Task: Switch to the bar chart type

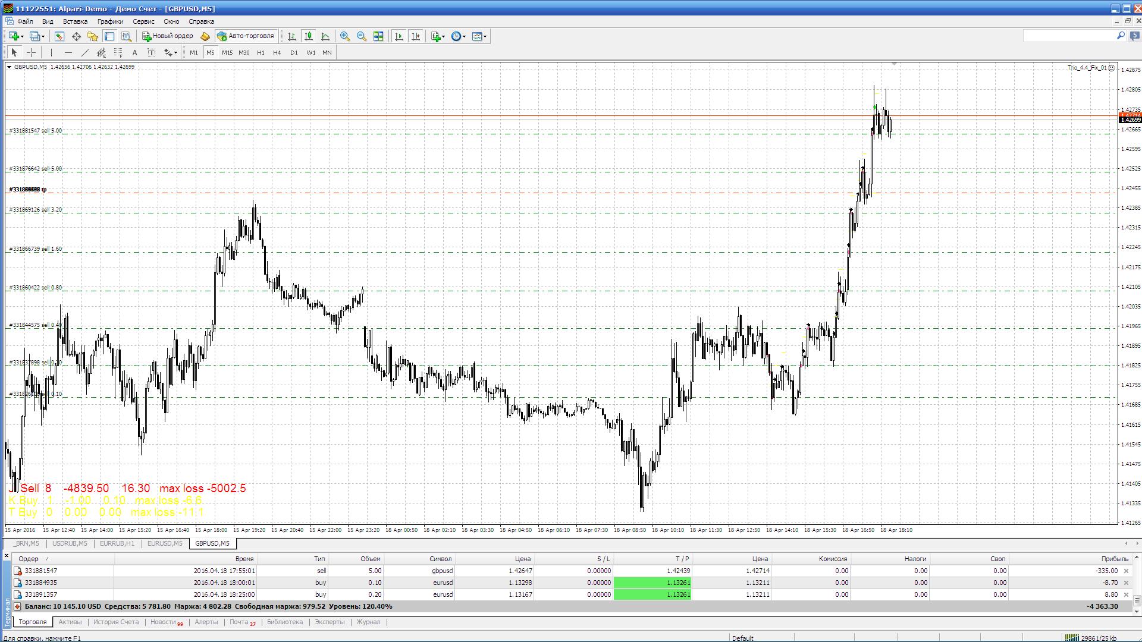Action: click(292, 36)
